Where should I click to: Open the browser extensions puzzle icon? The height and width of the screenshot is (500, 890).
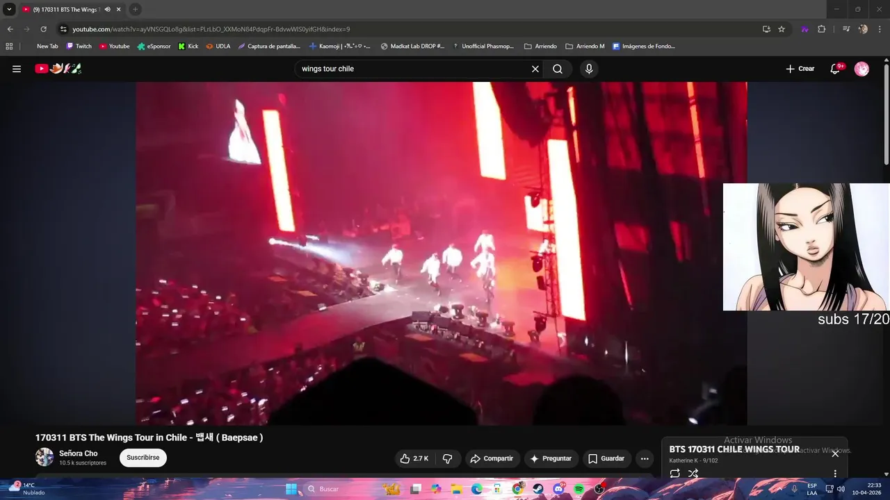pyautogui.click(x=822, y=29)
